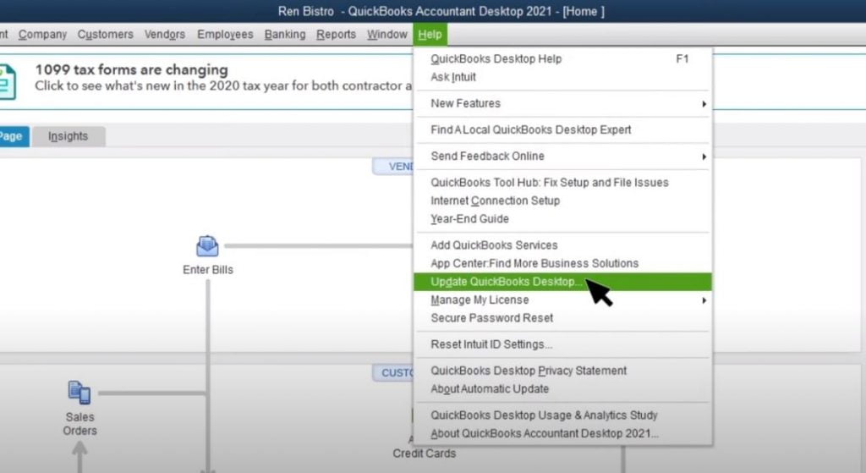Open App Center: Find More Business Solutions
The image size is (866, 473).
point(562,263)
